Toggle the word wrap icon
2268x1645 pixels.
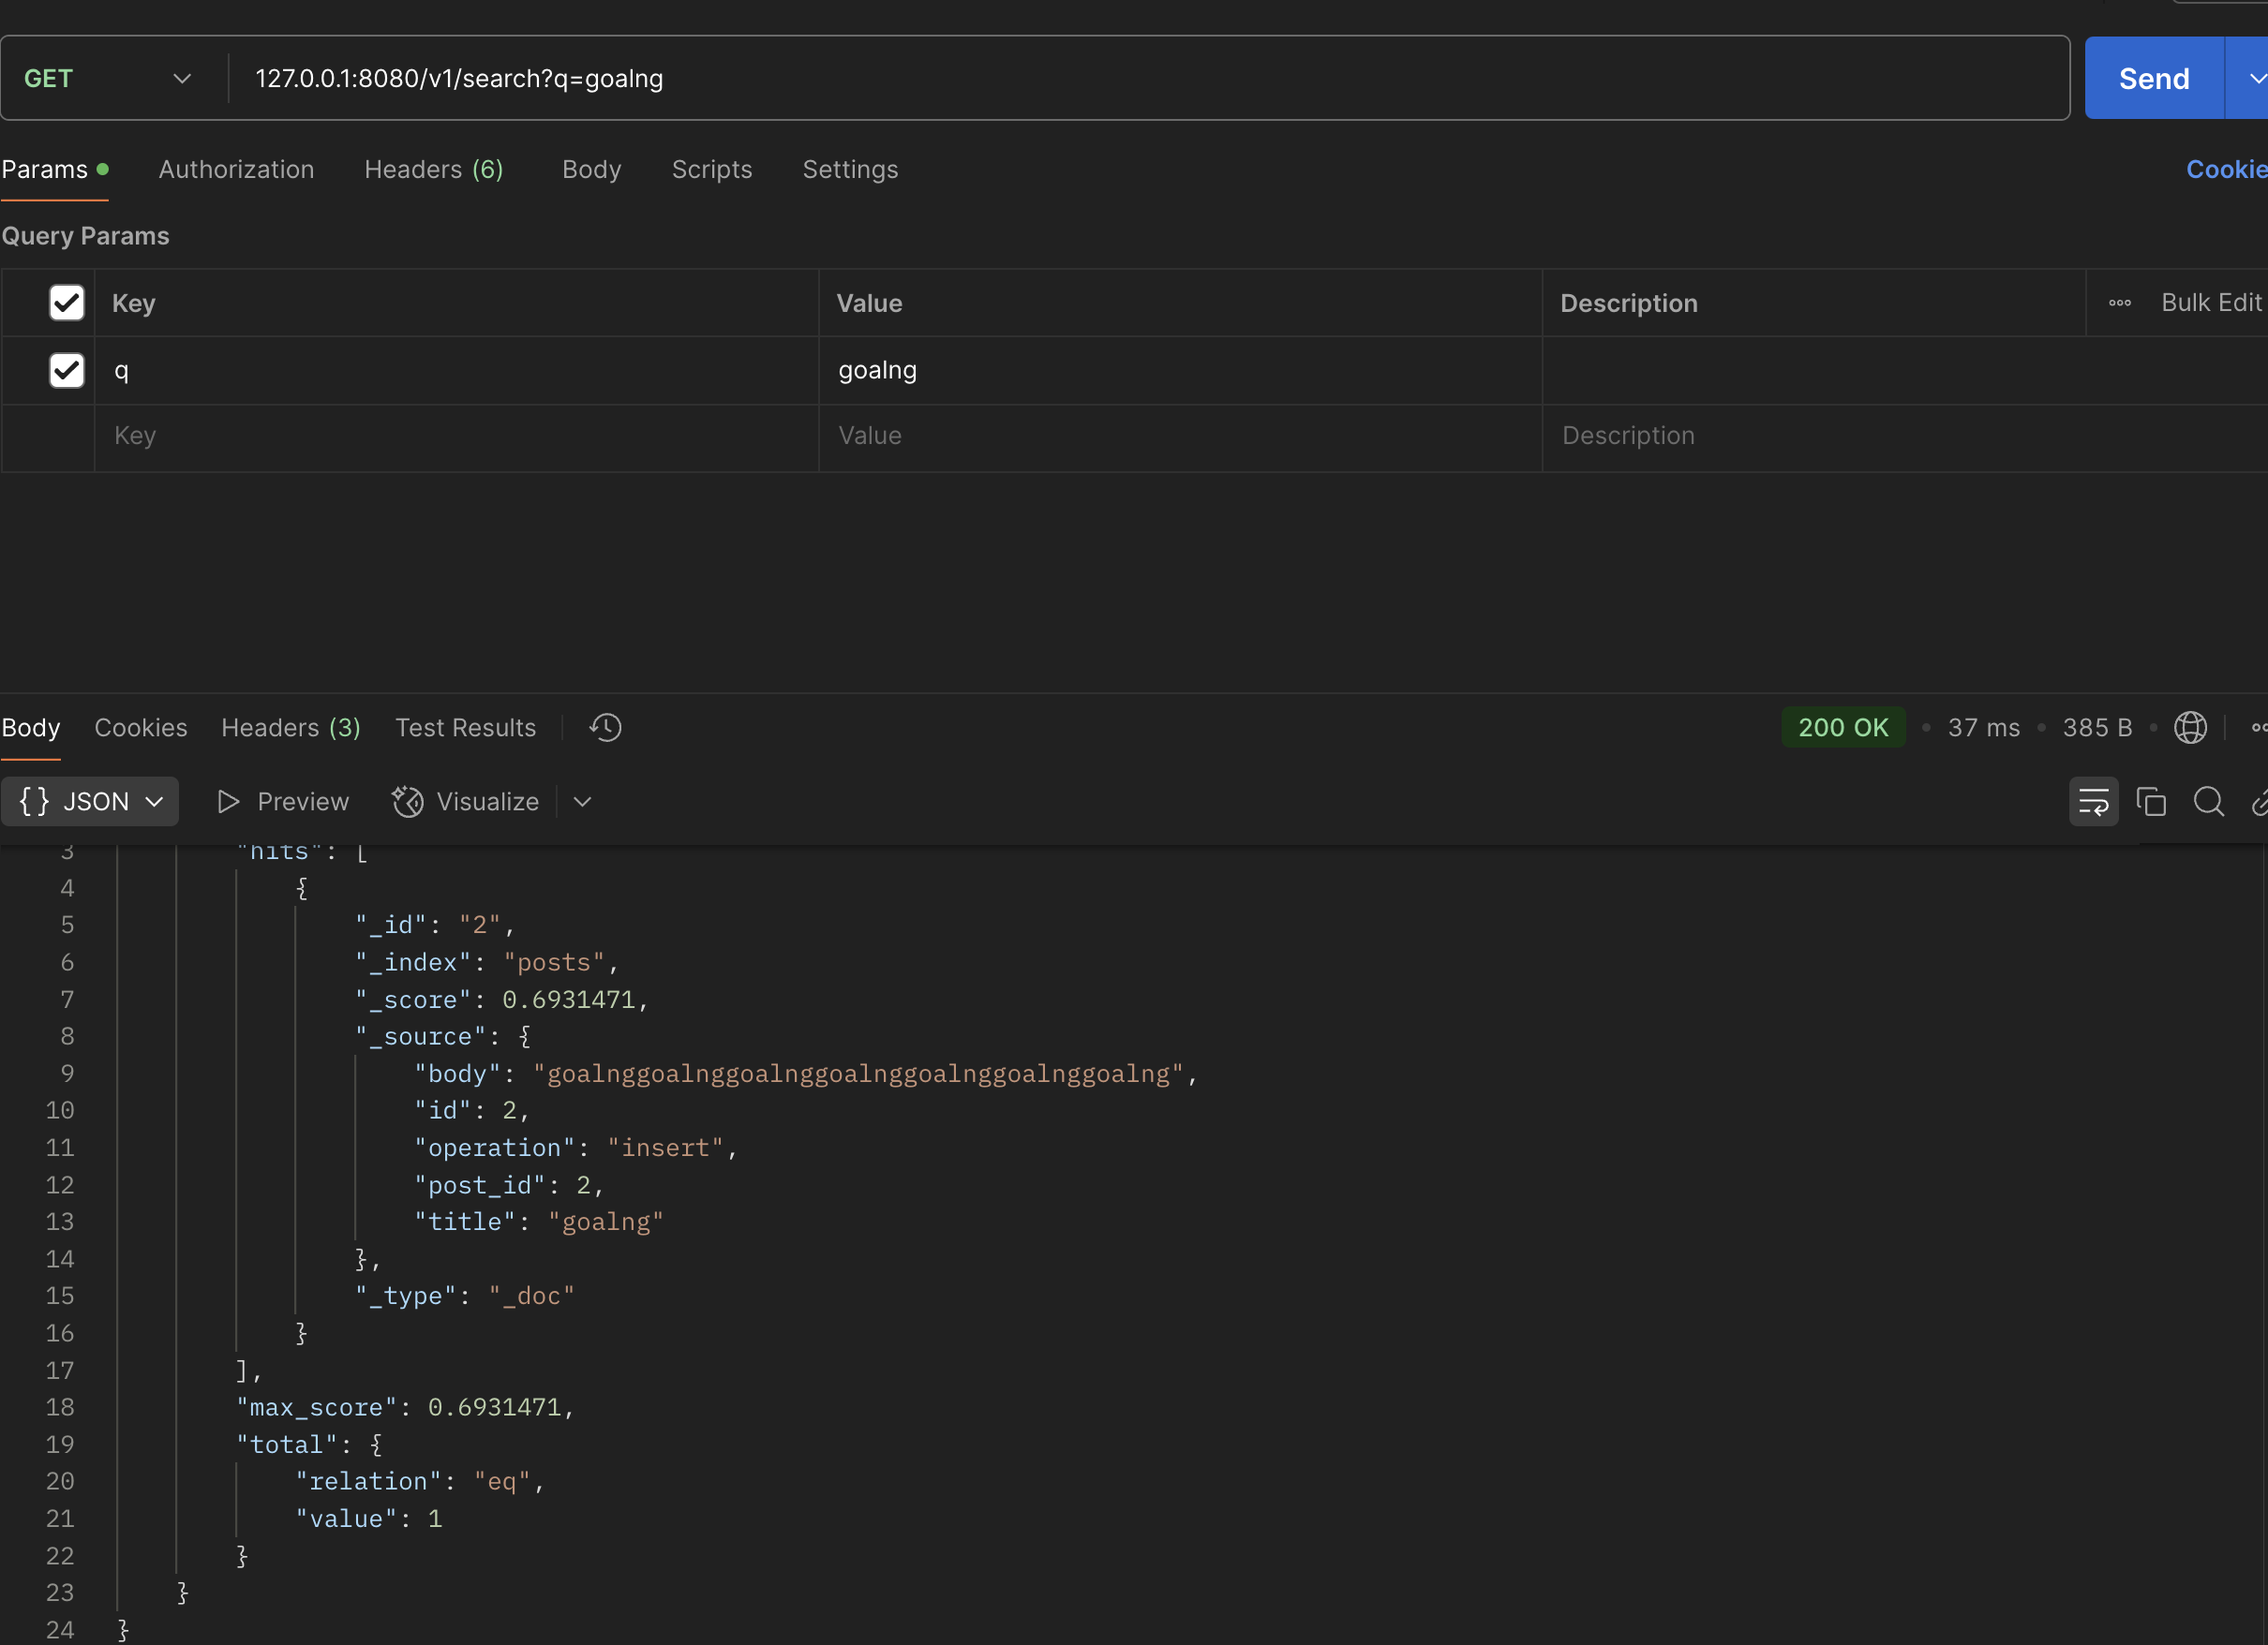point(2093,802)
